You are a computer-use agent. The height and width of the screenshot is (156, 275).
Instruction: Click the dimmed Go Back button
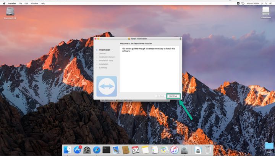pos(160,96)
